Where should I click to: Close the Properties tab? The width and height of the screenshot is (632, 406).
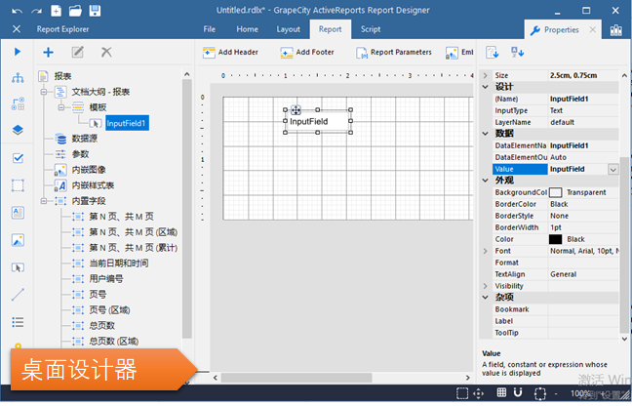[x=593, y=29]
